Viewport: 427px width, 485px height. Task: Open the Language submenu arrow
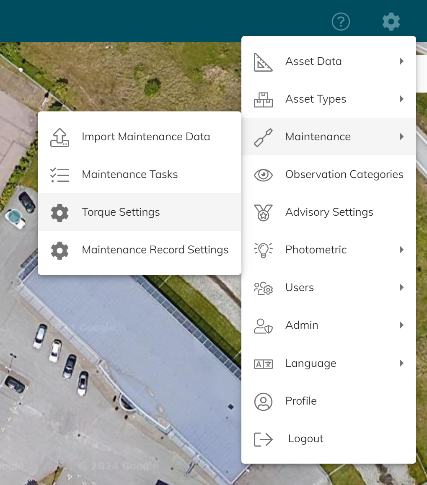tap(401, 363)
